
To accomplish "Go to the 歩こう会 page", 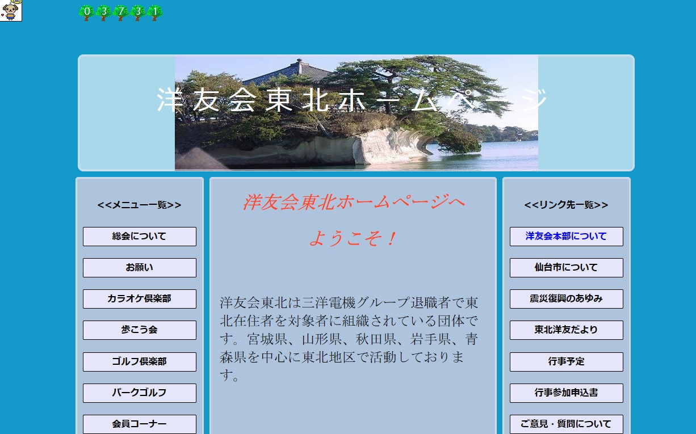I will click(140, 330).
